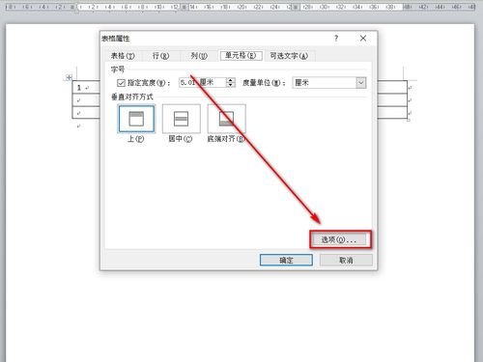Click the Cancel button

[x=346, y=260]
